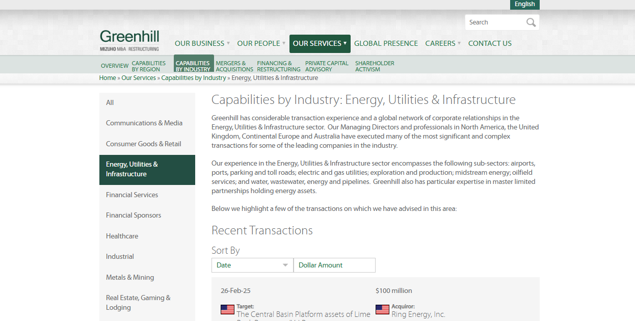Switch to the MERGERS & ACQUISITIONS tab
635x321 pixels.
234,66
